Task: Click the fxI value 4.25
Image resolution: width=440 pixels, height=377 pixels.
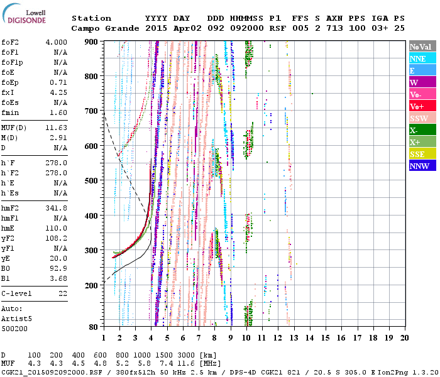Action: click(x=58, y=92)
